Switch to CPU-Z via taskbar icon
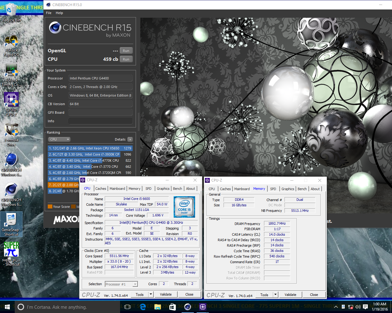The image size is (392, 313). [202, 307]
